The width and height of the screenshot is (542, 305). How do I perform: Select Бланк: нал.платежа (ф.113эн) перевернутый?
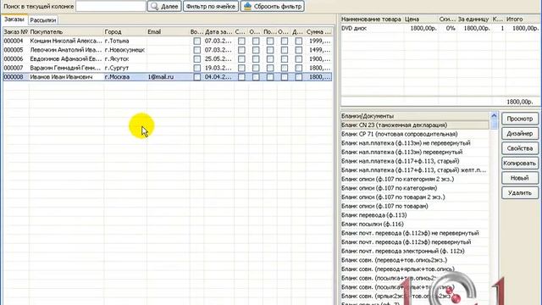point(415,152)
